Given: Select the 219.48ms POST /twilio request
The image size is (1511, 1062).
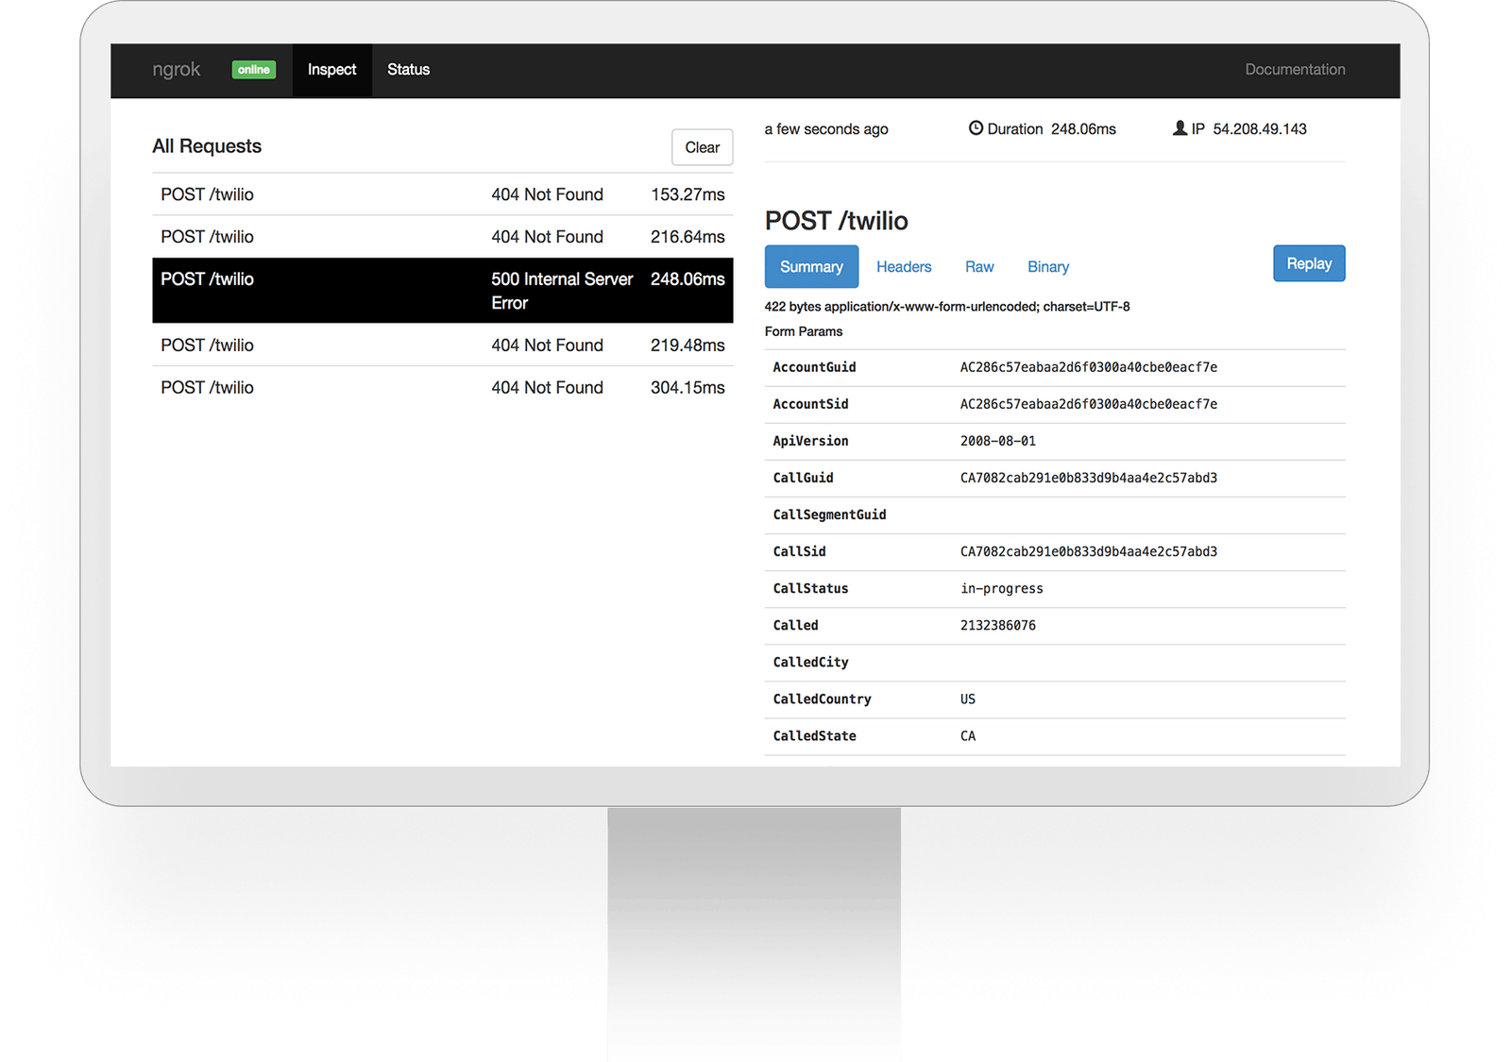Looking at the screenshot, I should tap(442, 346).
